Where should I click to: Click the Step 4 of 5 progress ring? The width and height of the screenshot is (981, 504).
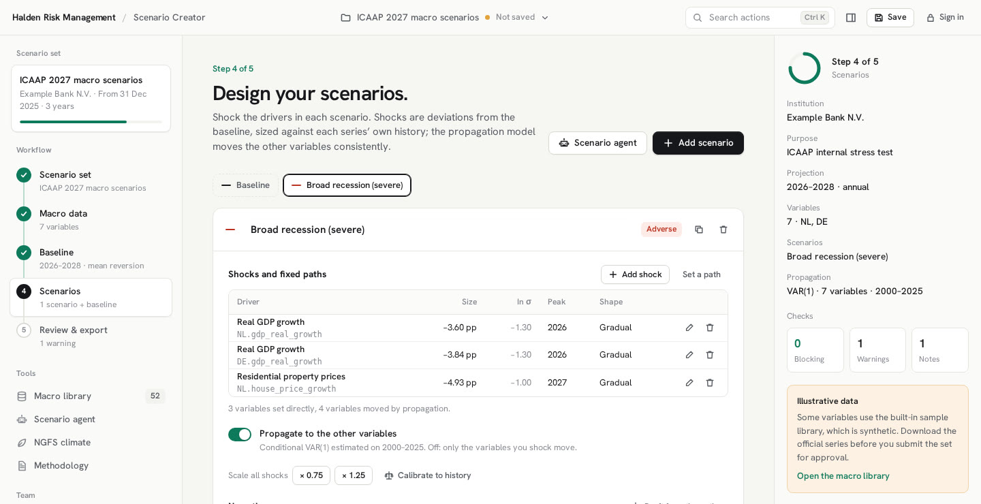805,68
